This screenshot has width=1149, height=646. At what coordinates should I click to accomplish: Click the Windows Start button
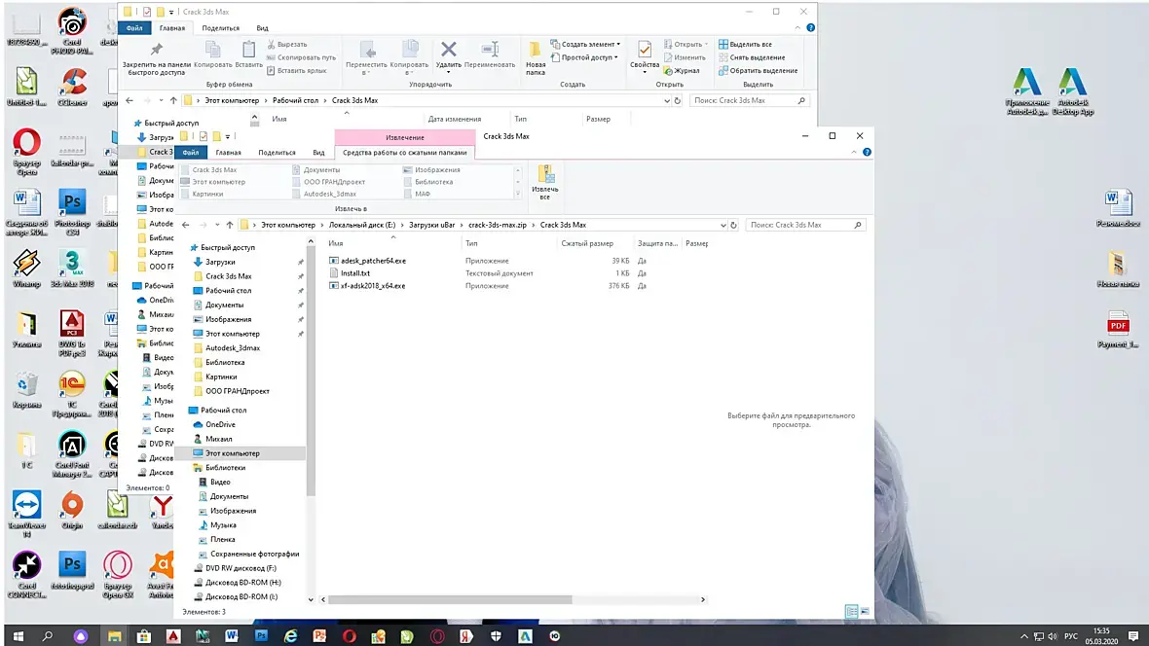[19, 635]
